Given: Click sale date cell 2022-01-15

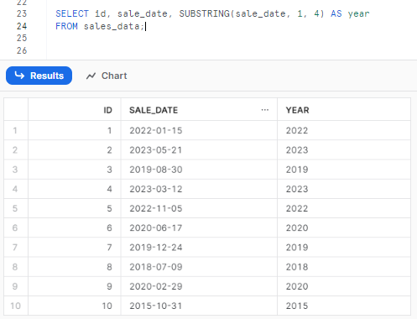Looking at the screenshot, I should pyautogui.click(x=199, y=130).
